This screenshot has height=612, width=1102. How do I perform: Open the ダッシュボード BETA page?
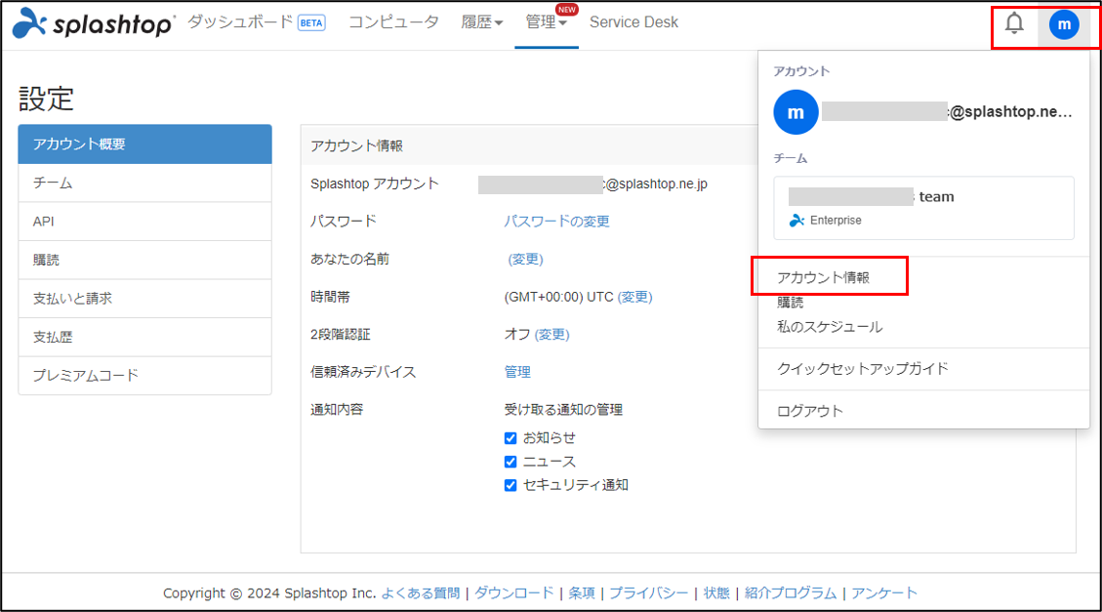(x=257, y=22)
